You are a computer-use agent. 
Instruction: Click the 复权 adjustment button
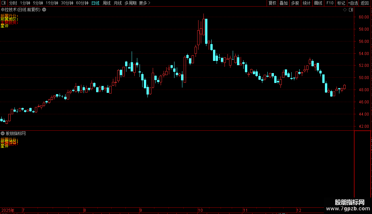tap(272, 3)
